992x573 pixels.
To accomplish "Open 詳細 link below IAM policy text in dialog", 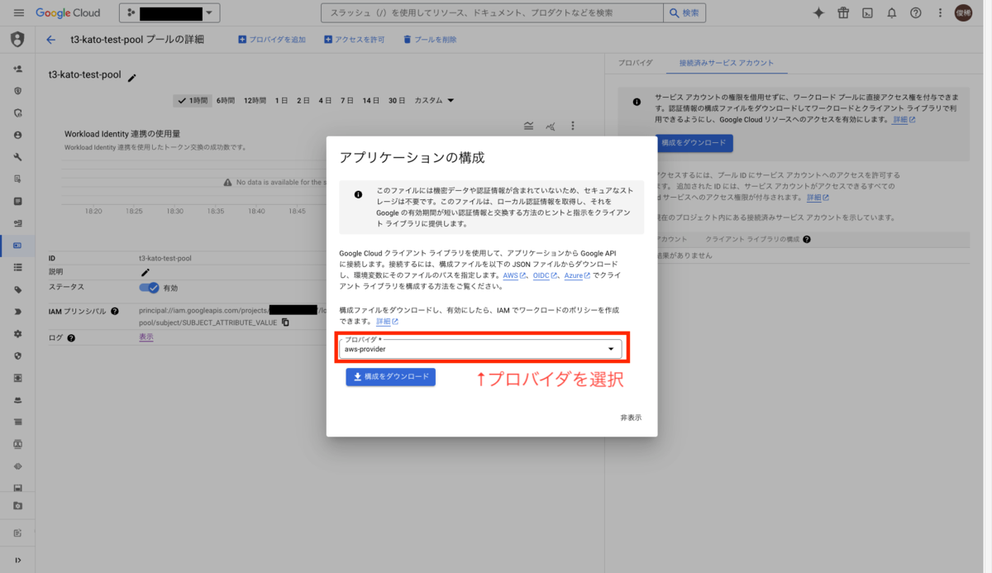I will [x=387, y=322].
